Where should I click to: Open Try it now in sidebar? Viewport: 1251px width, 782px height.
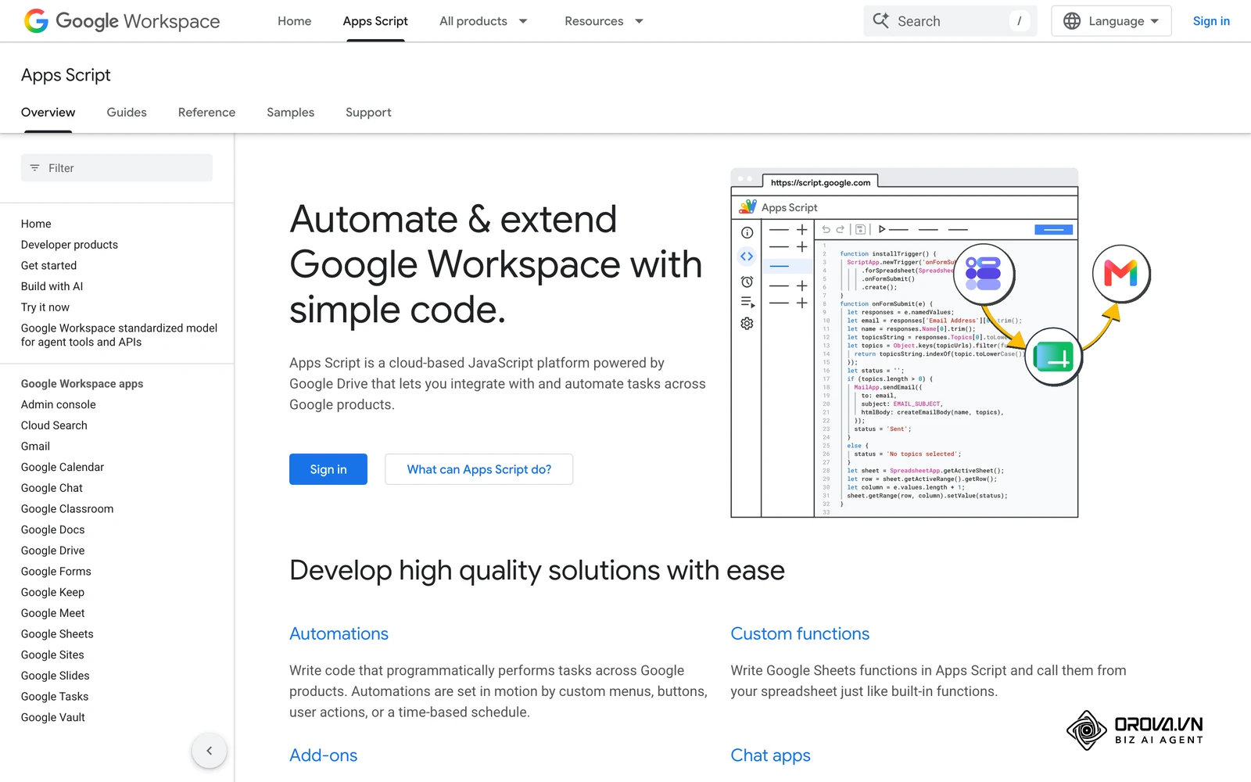tap(45, 307)
